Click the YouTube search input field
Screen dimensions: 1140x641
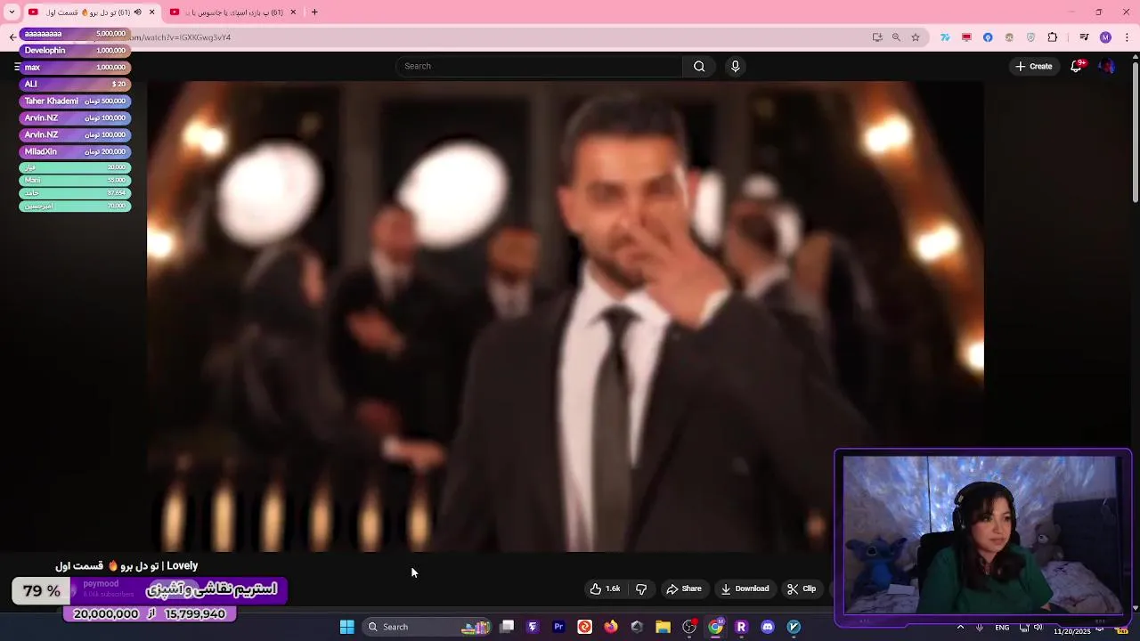click(539, 66)
